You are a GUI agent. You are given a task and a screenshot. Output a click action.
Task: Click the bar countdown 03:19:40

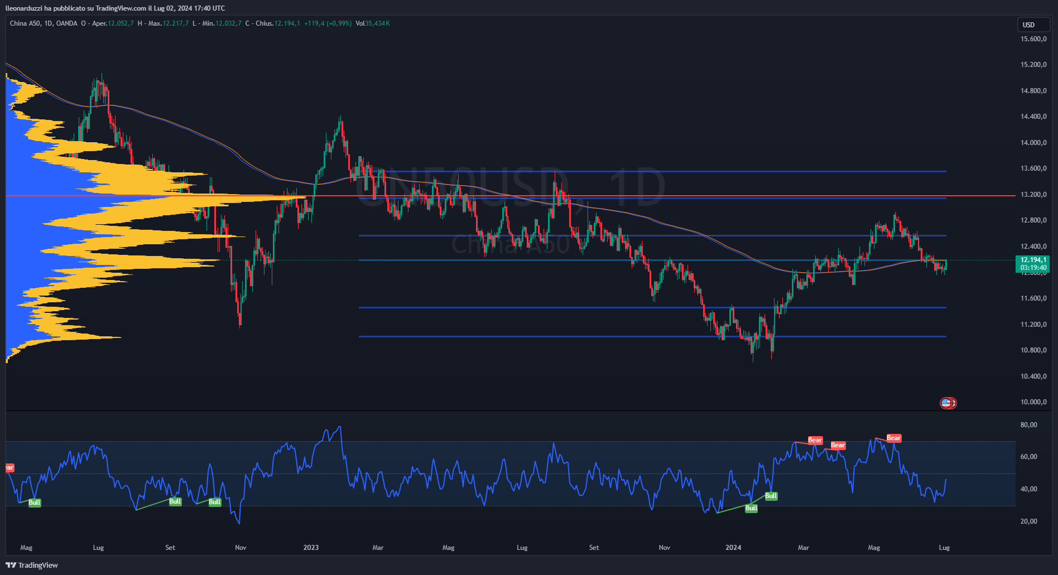tap(1033, 268)
